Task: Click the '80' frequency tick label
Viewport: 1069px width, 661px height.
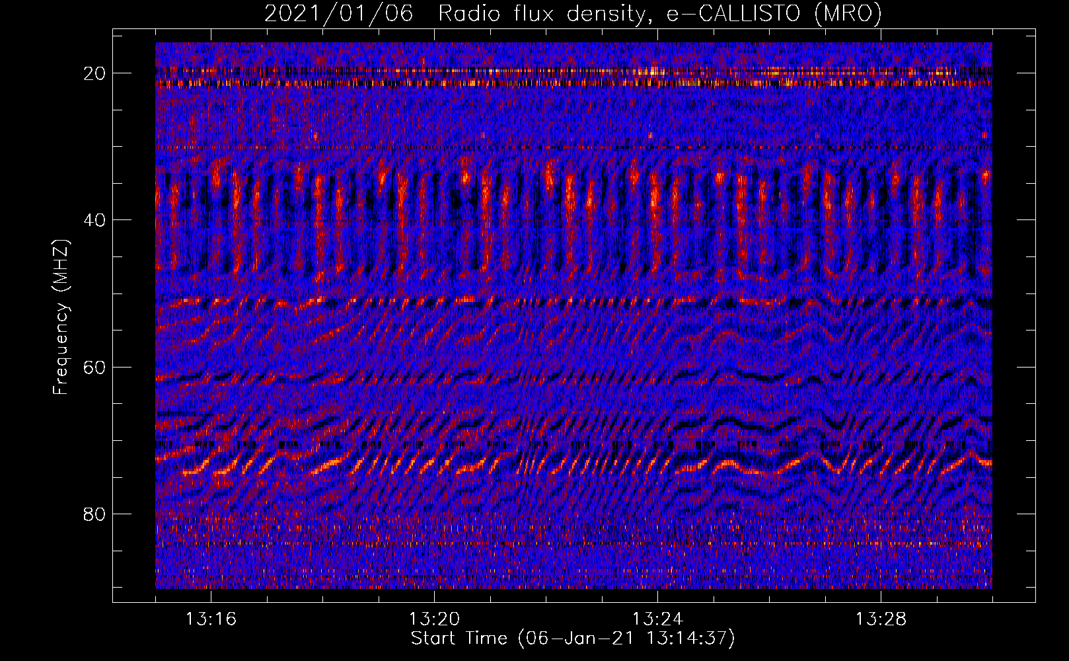Action: [x=94, y=514]
